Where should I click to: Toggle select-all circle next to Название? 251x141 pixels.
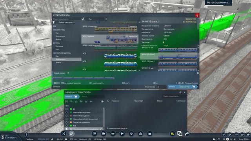[x=108, y=101]
